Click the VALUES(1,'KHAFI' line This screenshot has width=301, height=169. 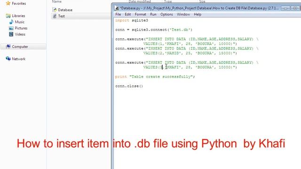190,44
